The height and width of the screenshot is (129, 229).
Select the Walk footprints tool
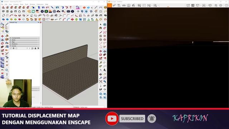(x=101, y=90)
